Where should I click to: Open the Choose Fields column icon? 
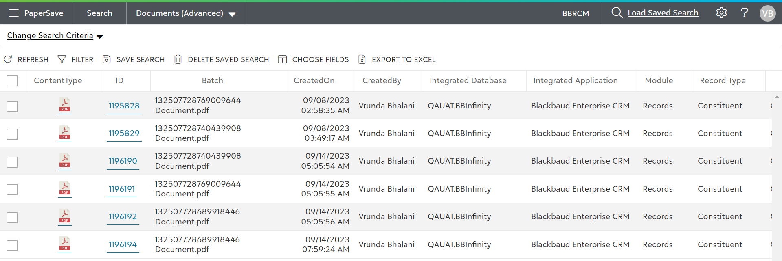point(282,60)
